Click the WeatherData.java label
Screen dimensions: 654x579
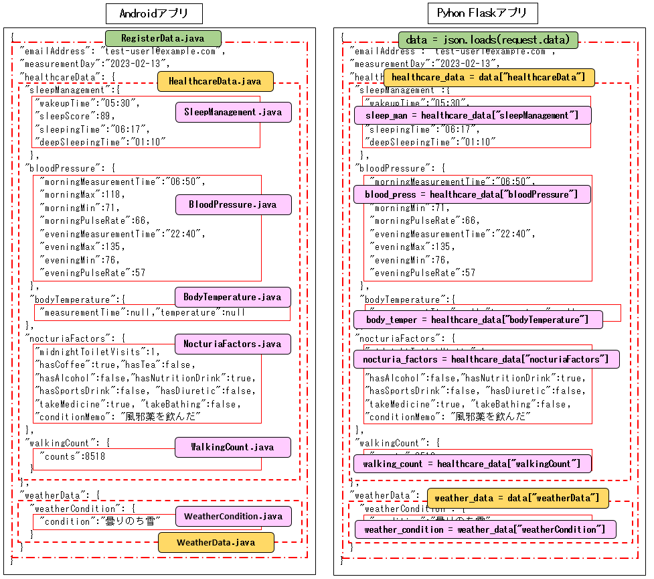click(216, 542)
